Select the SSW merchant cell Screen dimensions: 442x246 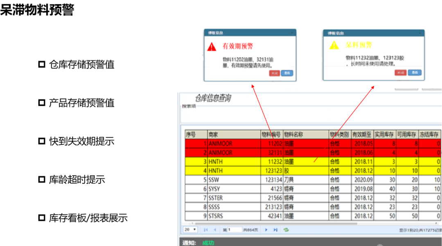tap(234, 179)
